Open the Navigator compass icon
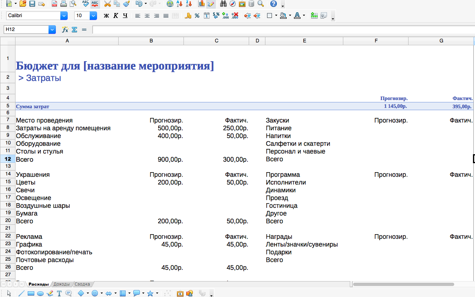 coord(232,4)
